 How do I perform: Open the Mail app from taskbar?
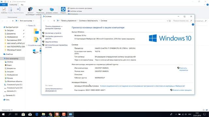30,114
